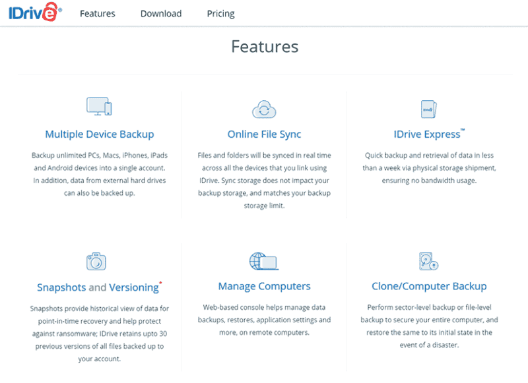
Task: Select the Manage Computers heading link
Action: coord(264,285)
